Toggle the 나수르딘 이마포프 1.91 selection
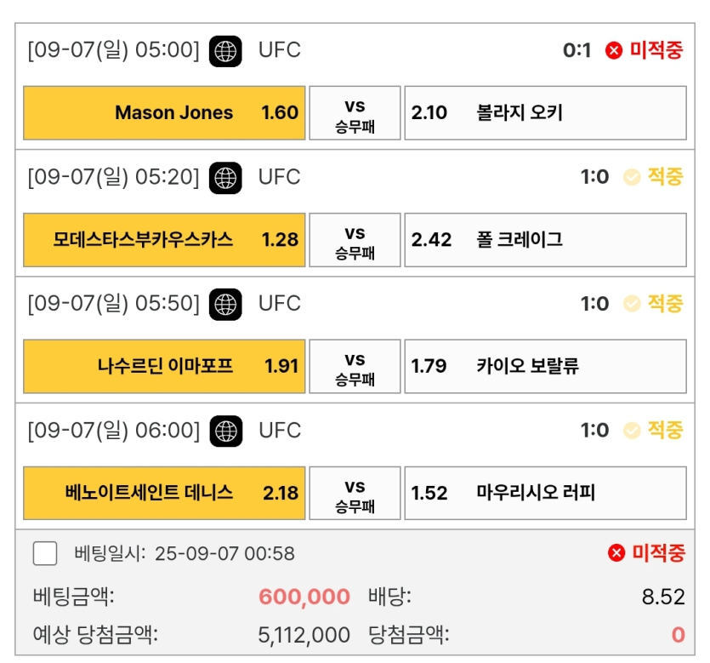710x663 pixels. point(163,366)
